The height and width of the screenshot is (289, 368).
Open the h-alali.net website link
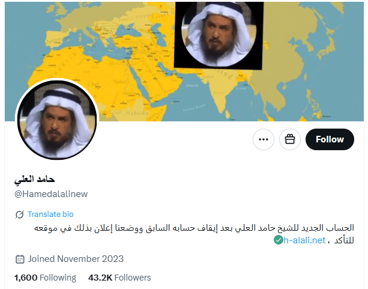tap(304, 240)
